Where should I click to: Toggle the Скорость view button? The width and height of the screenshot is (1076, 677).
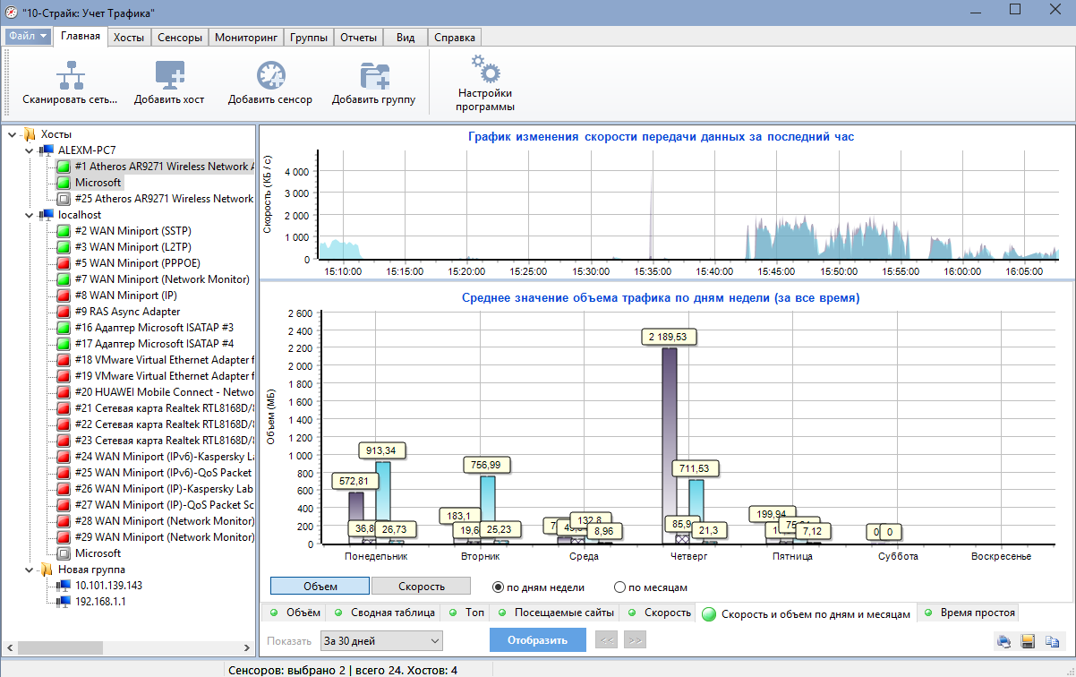421,586
